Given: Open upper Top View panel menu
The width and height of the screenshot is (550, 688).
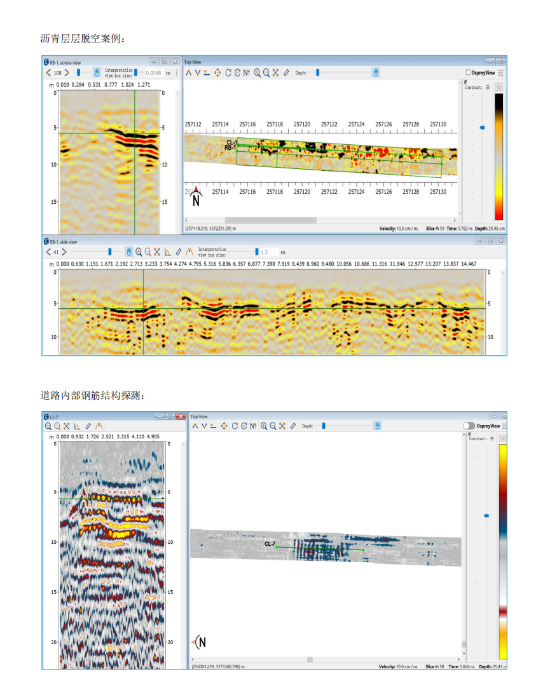Looking at the screenshot, I should click(x=501, y=73).
